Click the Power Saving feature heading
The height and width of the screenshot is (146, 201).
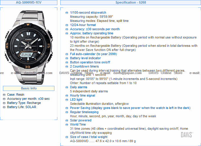click(130, 108)
